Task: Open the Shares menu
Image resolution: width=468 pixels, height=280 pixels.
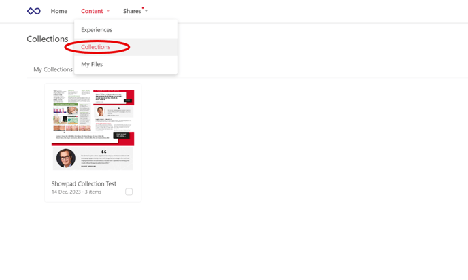Action: pyautogui.click(x=132, y=11)
